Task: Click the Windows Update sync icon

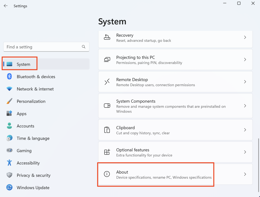Action: pos(10,187)
